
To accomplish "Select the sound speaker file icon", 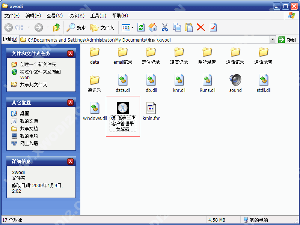I will tap(235, 80).
